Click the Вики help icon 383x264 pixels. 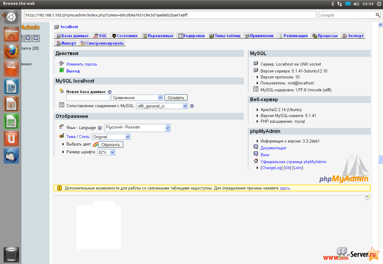[256, 154]
